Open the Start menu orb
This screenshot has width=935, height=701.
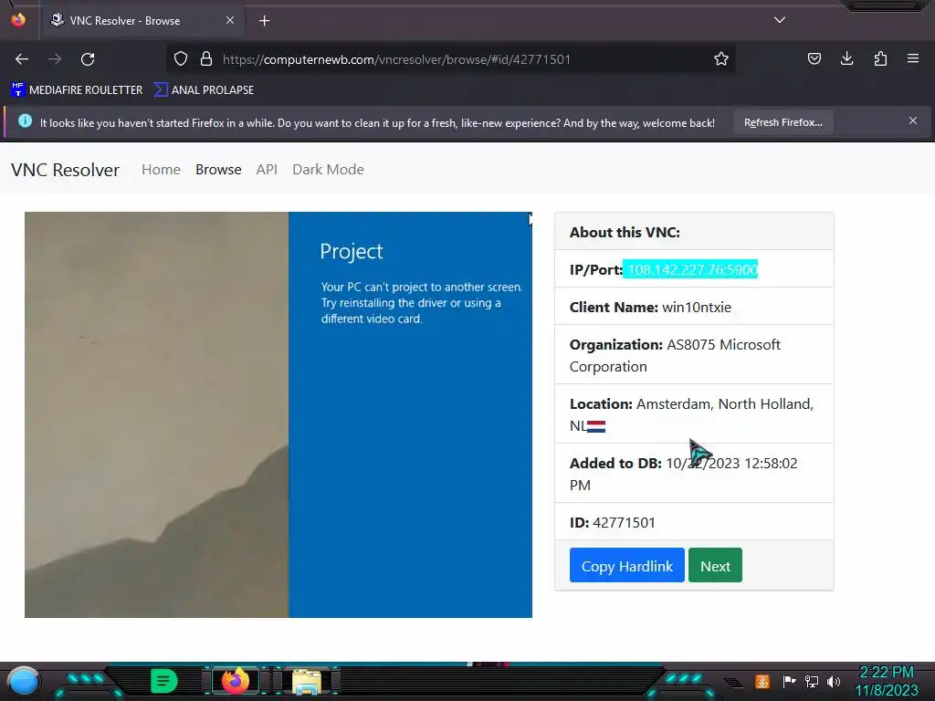(23, 681)
